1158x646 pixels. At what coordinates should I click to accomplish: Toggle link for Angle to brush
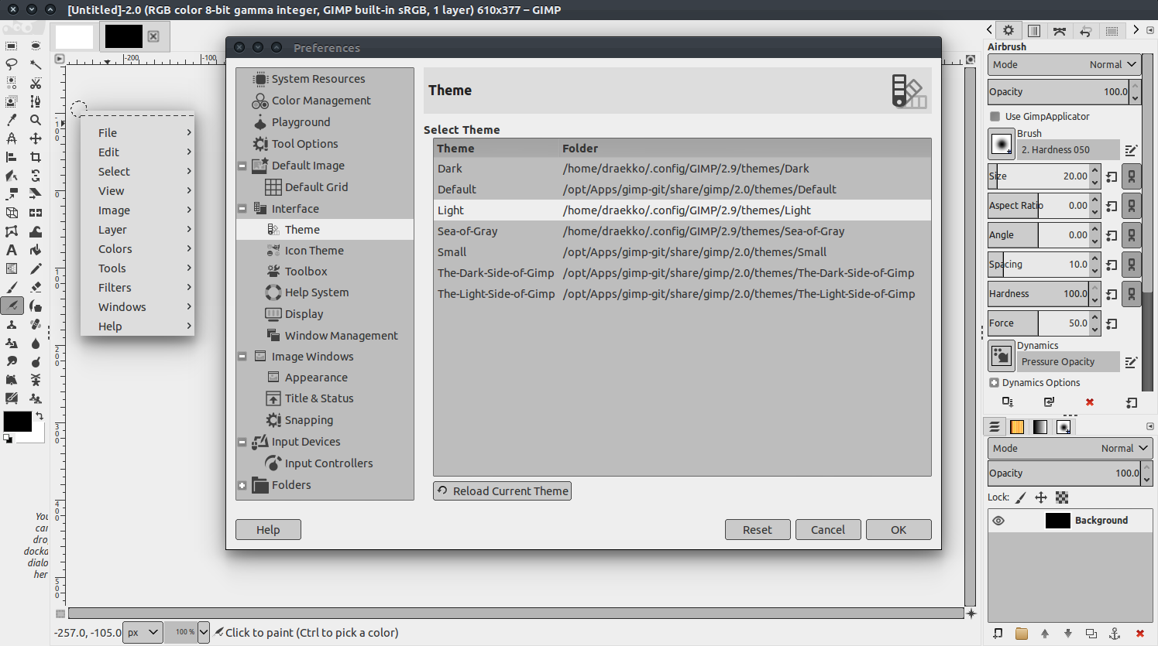coord(1132,235)
